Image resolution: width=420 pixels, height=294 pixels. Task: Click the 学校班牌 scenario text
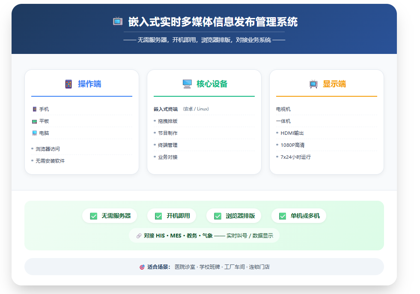[x=210, y=267]
